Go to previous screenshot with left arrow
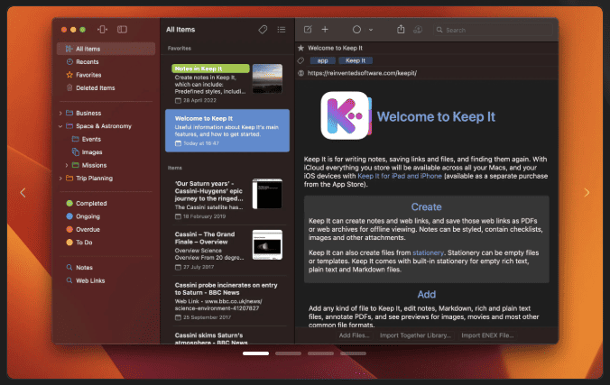Image resolution: width=610 pixels, height=385 pixels. click(23, 193)
